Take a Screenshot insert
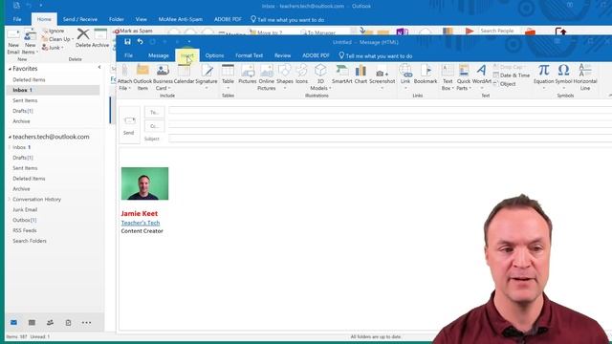 [x=382, y=76]
